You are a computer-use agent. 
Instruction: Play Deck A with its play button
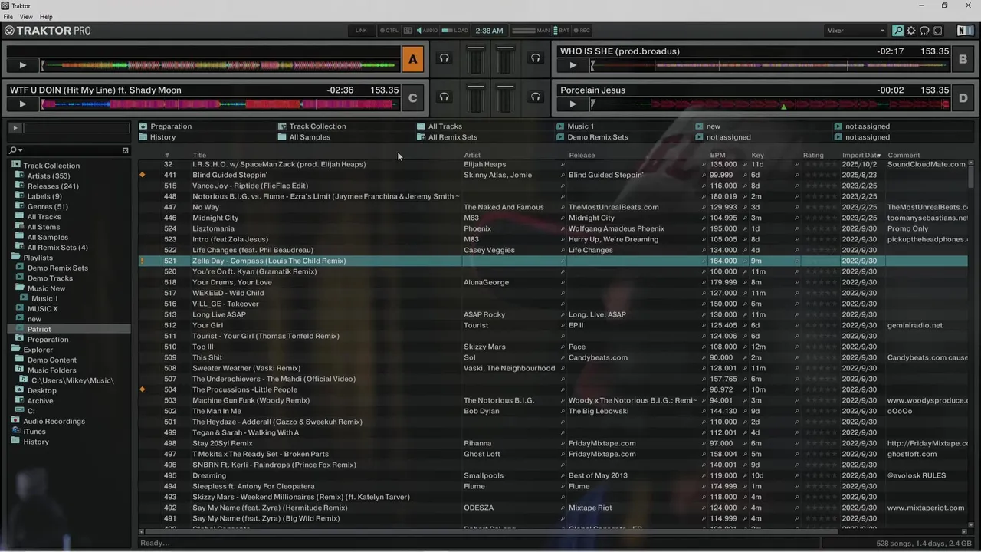[x=22, y=65]
